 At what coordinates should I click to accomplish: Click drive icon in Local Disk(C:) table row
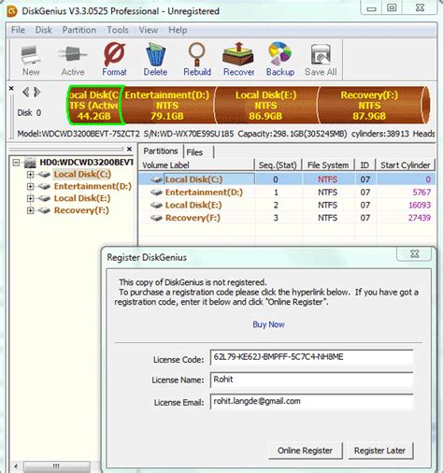point(156,179)
